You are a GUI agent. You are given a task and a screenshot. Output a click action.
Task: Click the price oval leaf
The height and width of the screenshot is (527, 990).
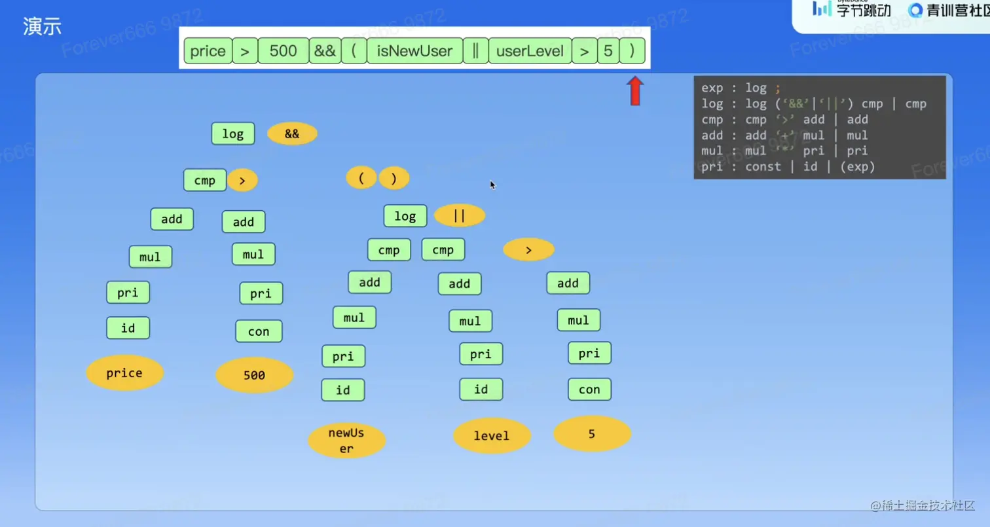(x=124, y=373)
